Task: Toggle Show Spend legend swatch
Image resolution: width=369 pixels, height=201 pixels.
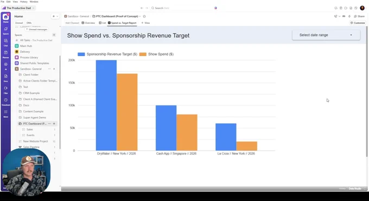Action: coord(143,54)
